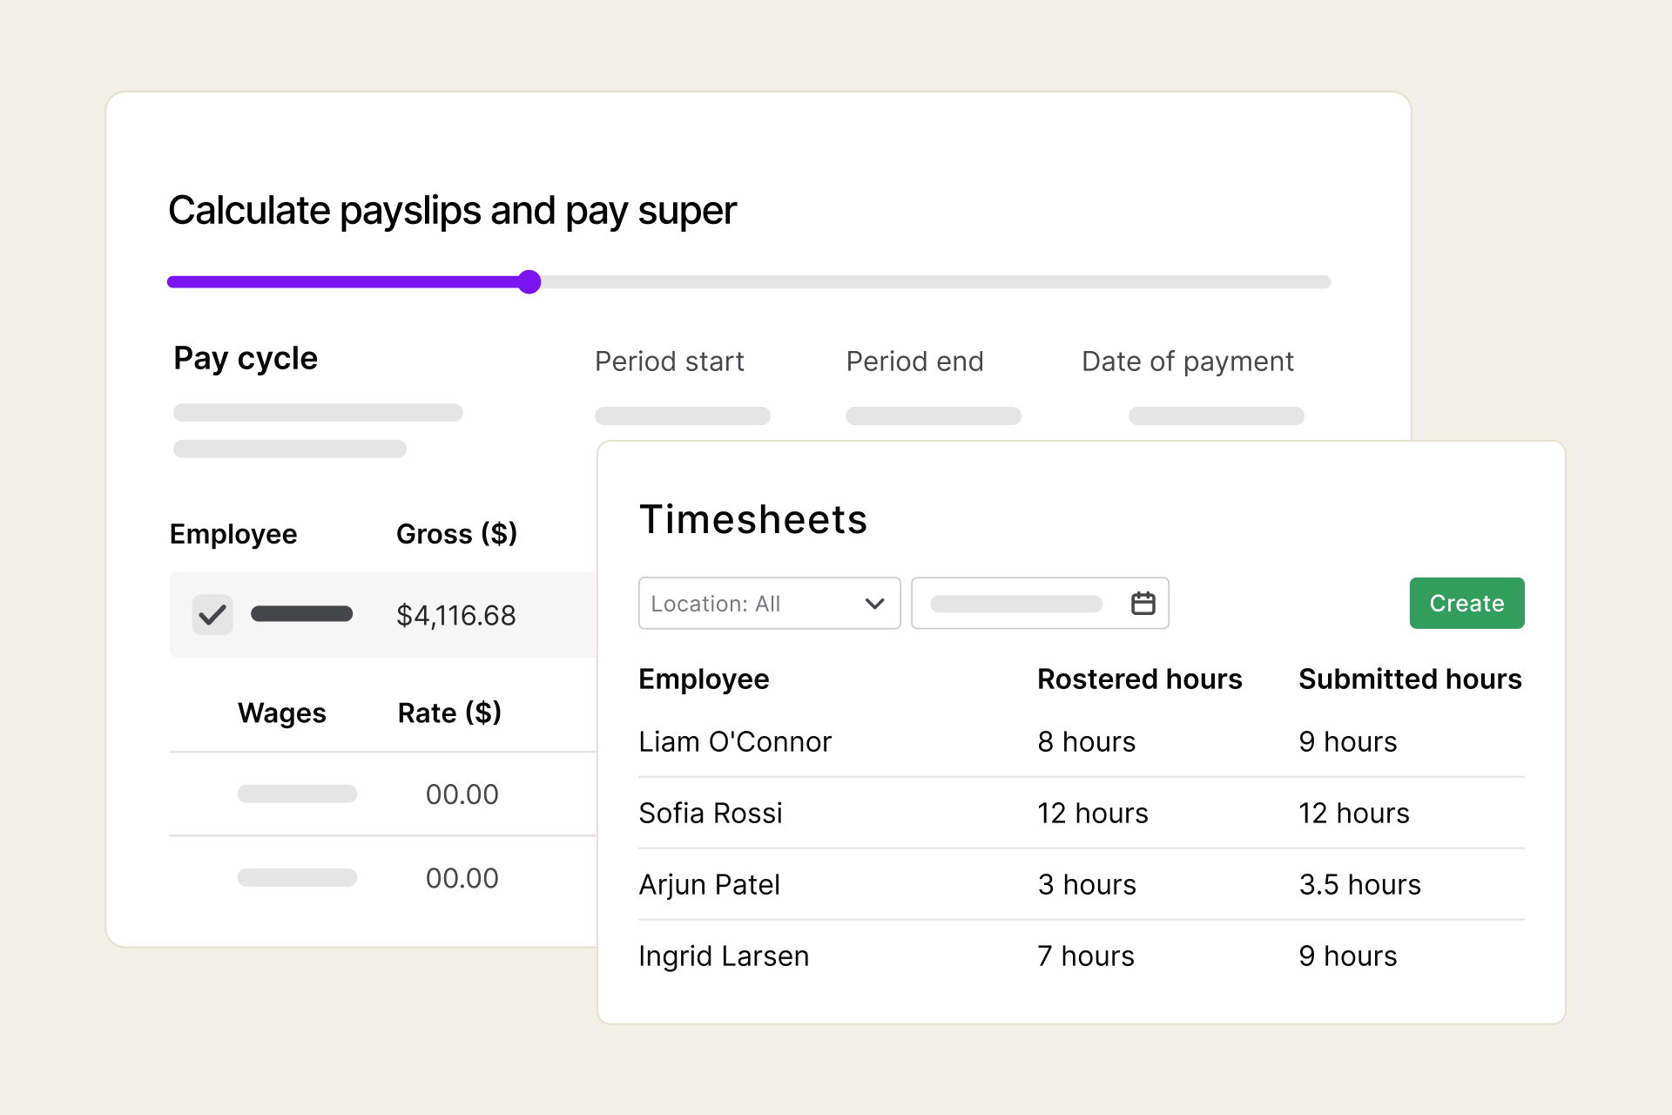Image resolution: width=1672 pixels, height=1115 pixels.
Task: Open the Location: All dropdown
Action: pos(769,603)
